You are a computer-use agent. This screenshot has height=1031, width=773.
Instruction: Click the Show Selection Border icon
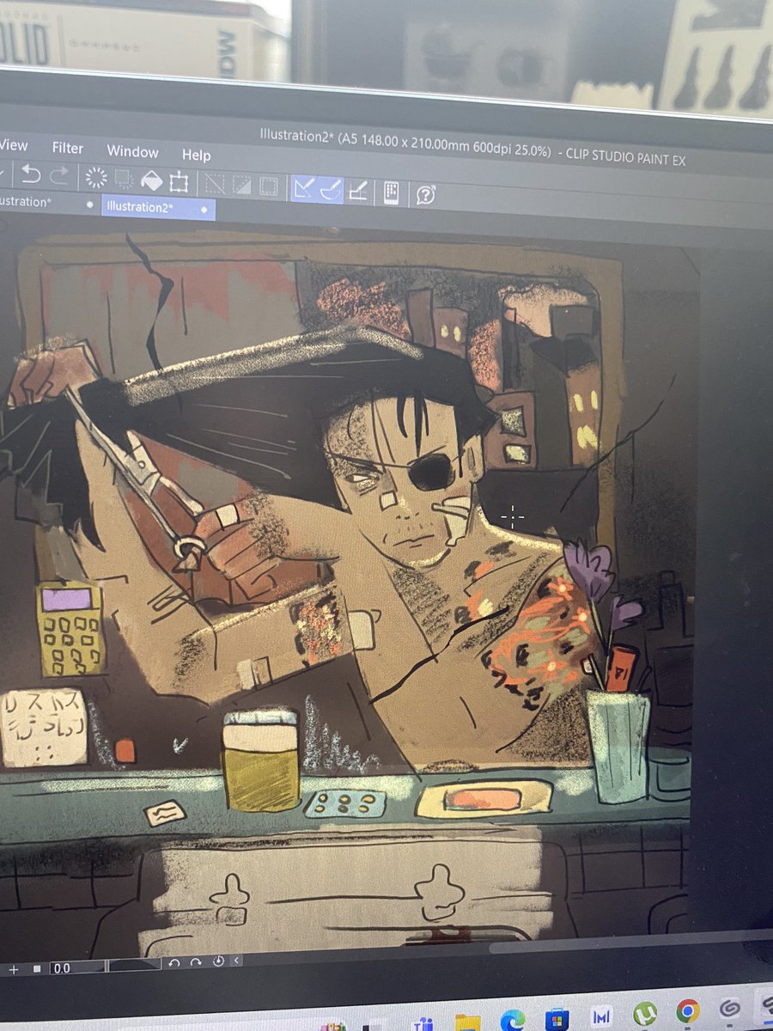[269, 186]
